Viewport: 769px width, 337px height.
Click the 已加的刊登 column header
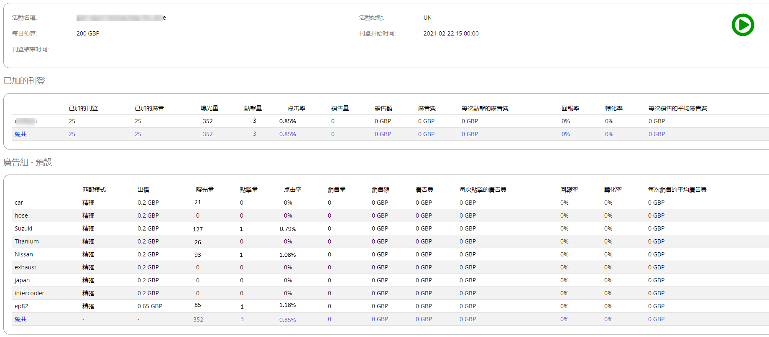[x=83, y=108]
